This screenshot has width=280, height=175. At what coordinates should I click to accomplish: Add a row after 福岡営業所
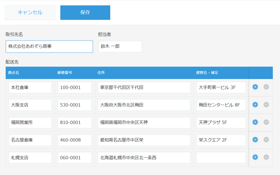click(x=255, y=122)
